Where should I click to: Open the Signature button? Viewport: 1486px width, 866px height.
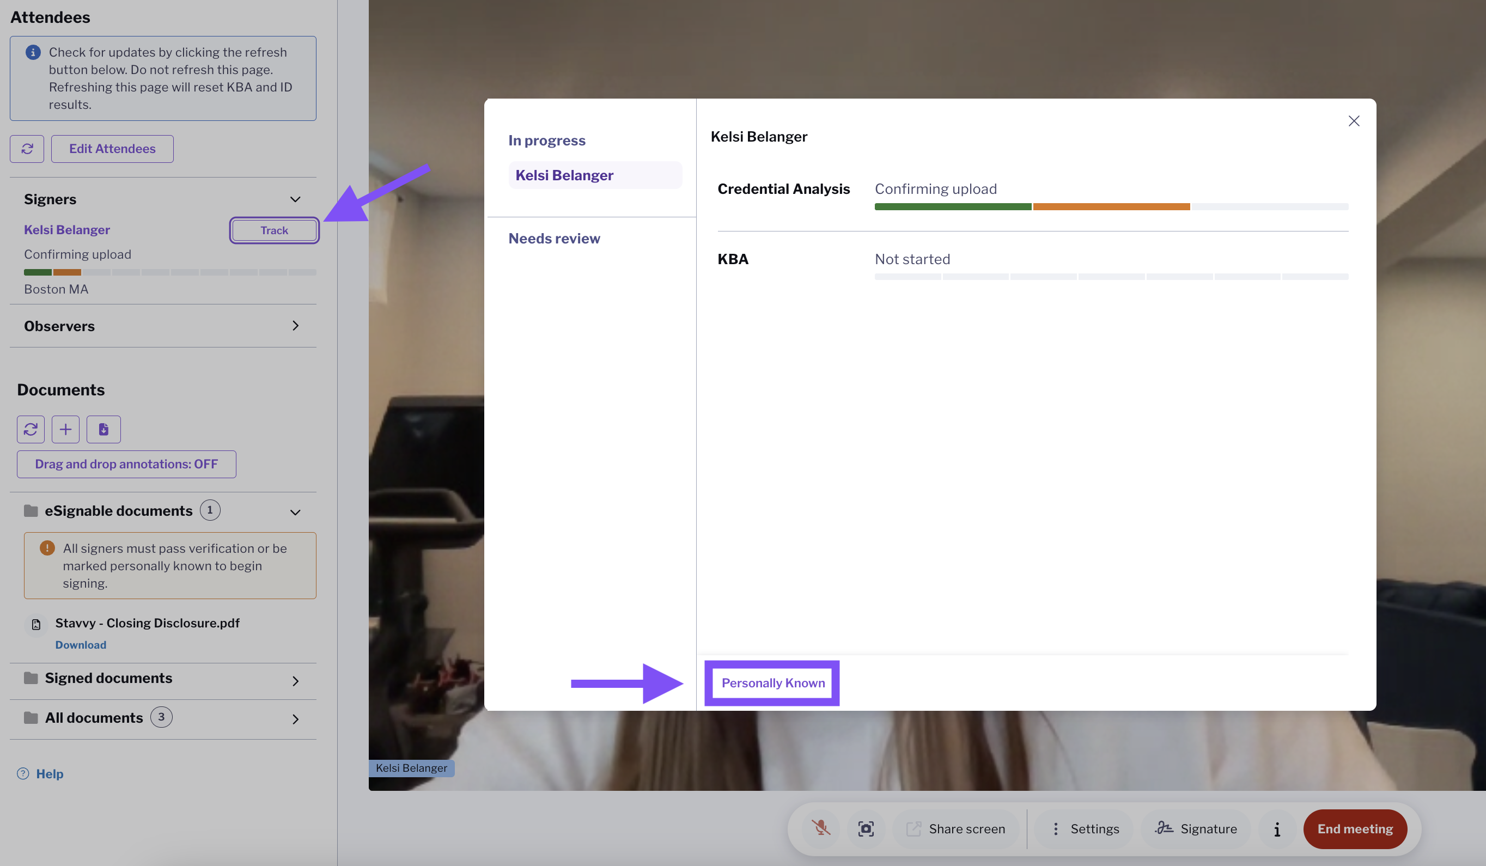(1196, 829)
